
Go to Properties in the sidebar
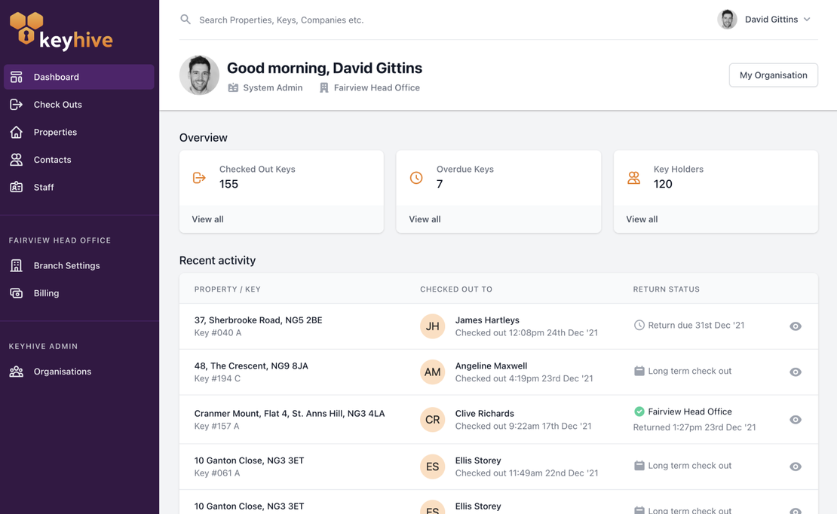pos(55,132)
